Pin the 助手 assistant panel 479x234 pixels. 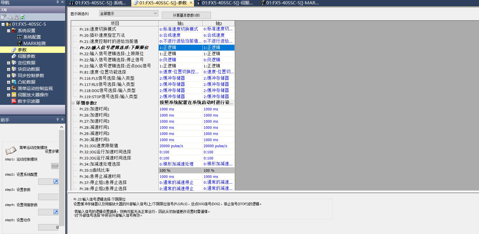[57, 119]
